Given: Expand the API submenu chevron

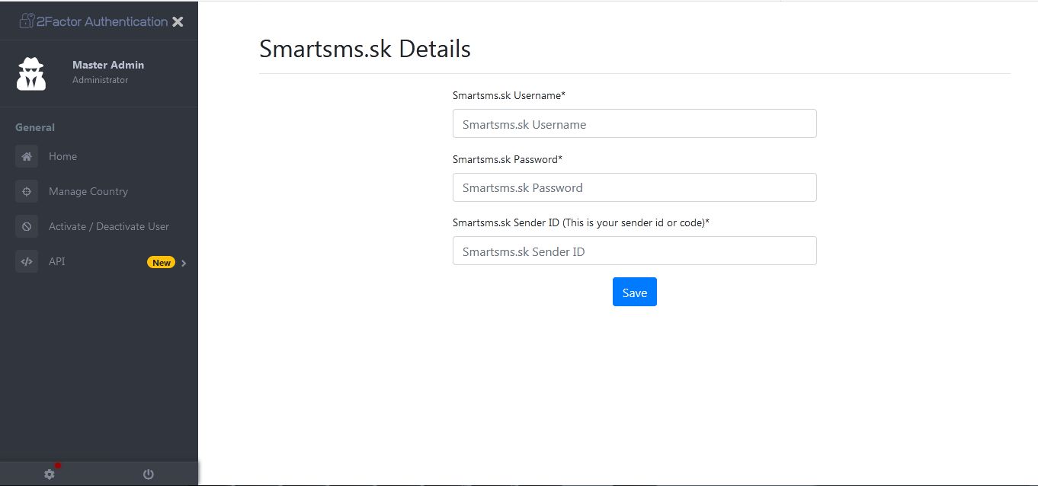Looking at the screenshot, I should (183, 262).
